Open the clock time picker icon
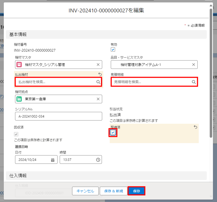 pos(98,160)
